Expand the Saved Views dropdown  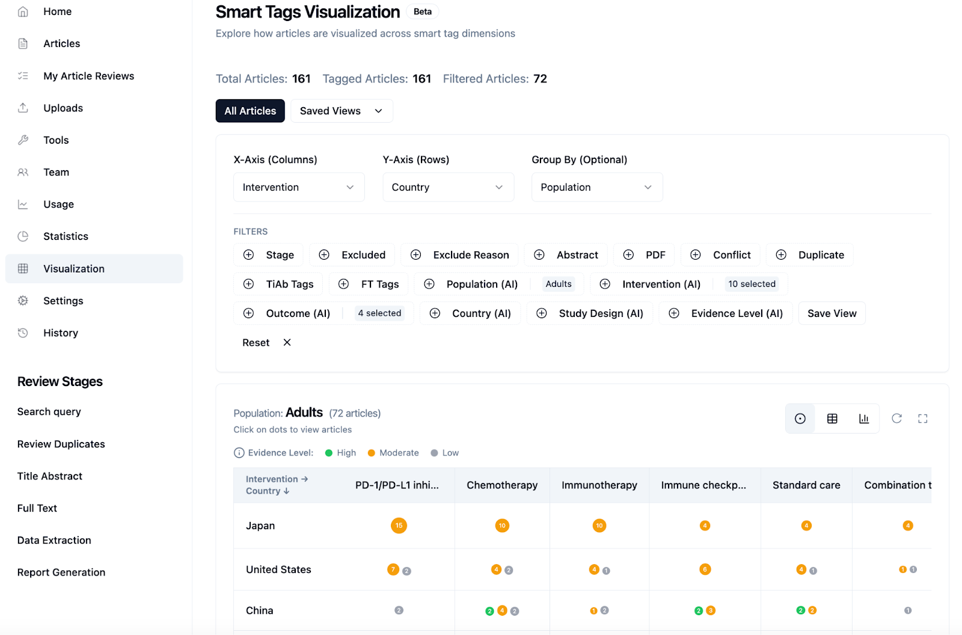pyautogui.click(x=342, y=111)
